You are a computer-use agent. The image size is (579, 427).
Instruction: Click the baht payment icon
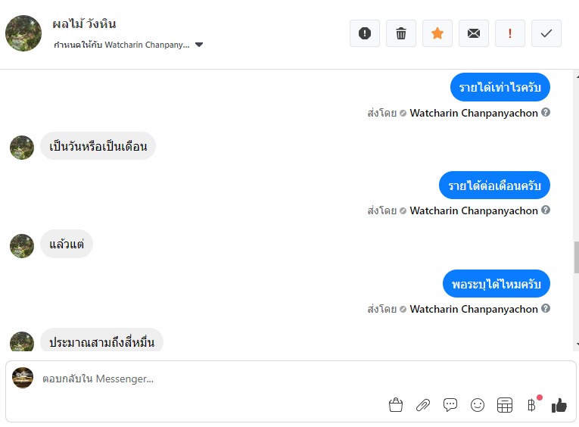pyautogui.click(x=531, y=405)
